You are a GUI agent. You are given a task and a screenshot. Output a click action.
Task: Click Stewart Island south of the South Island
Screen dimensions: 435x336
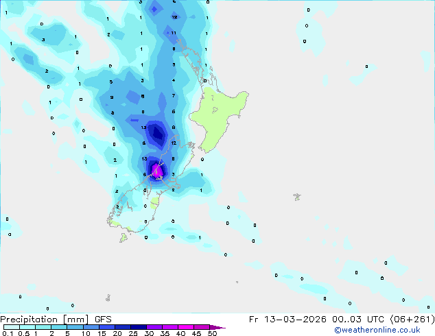(124, 238)
